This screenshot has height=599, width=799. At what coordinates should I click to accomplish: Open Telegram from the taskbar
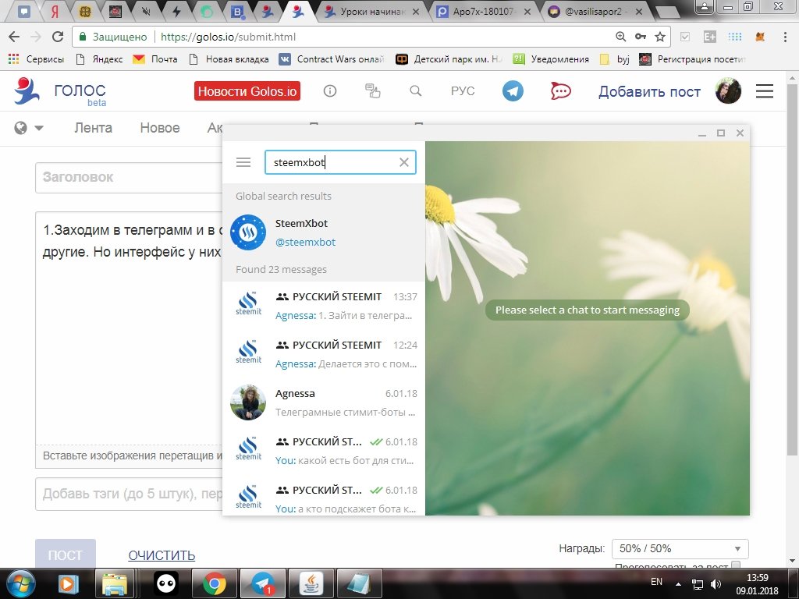tap(263, 583)
